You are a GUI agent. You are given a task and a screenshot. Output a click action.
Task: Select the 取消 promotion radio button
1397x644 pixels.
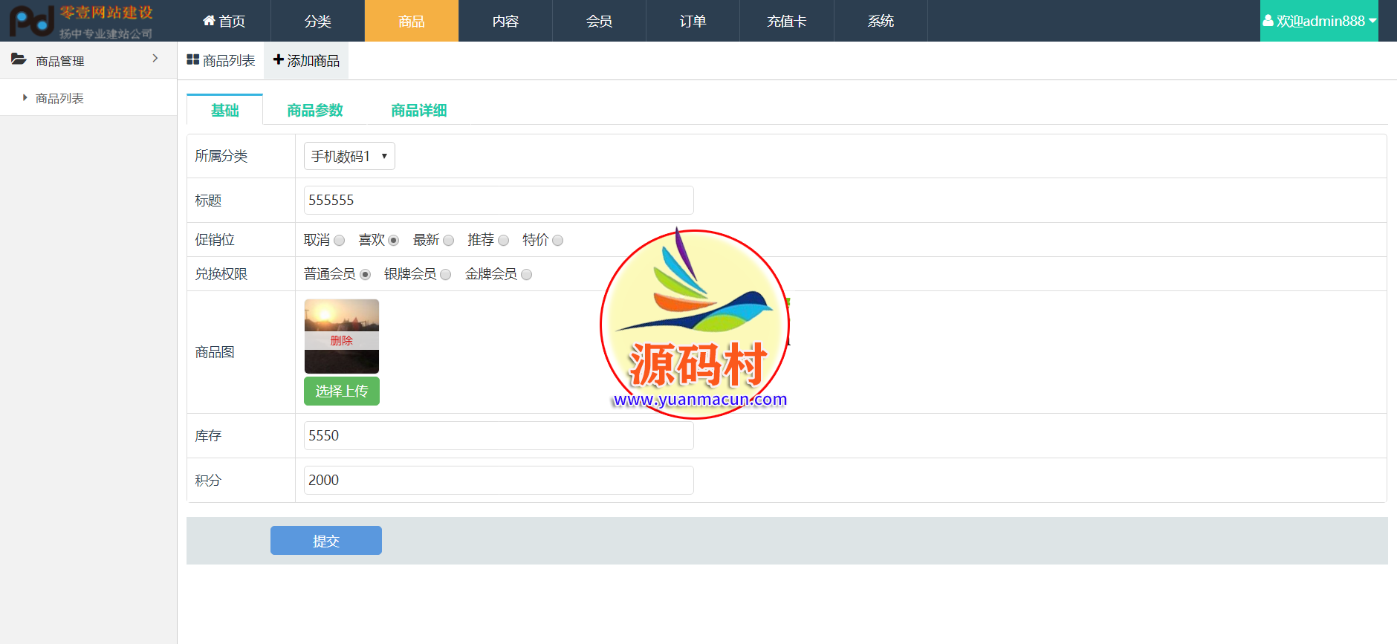tap(340, 241)
